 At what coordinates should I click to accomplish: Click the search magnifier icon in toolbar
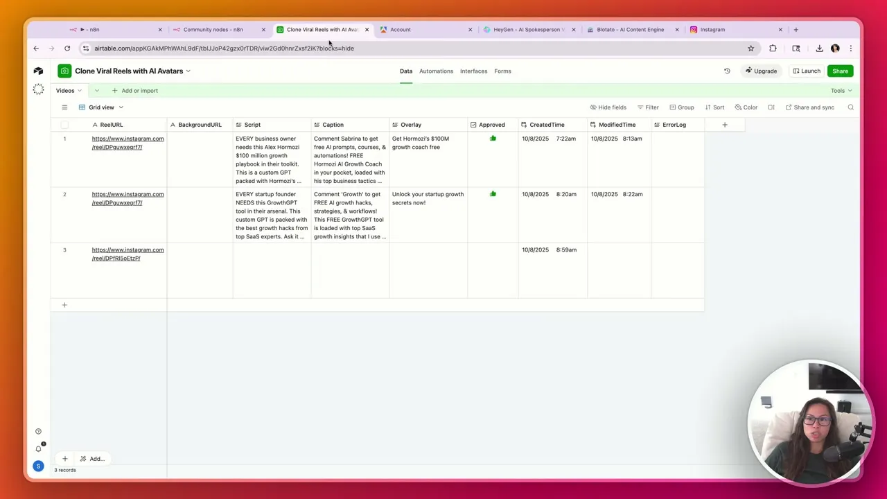pyautogui.click(x=850, y=107)
